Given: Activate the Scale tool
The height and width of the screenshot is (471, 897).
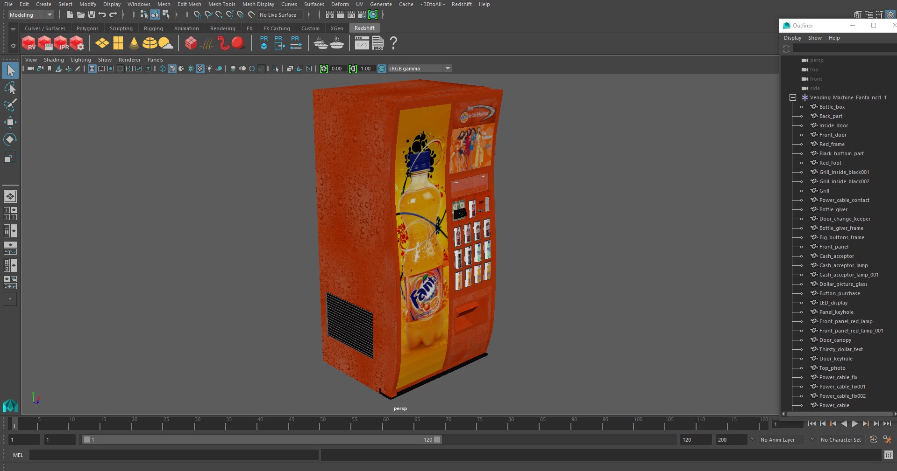Looking at the screenshot, I should [x=10, y=156].
